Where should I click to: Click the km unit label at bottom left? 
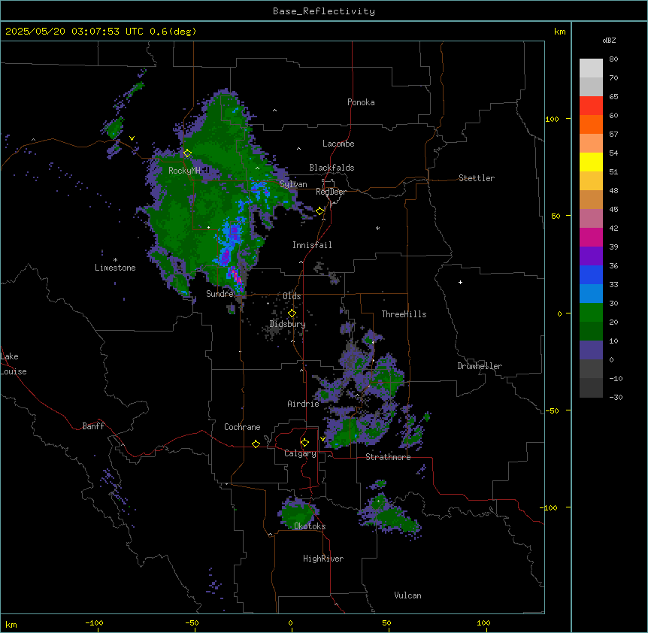(11, 624)
